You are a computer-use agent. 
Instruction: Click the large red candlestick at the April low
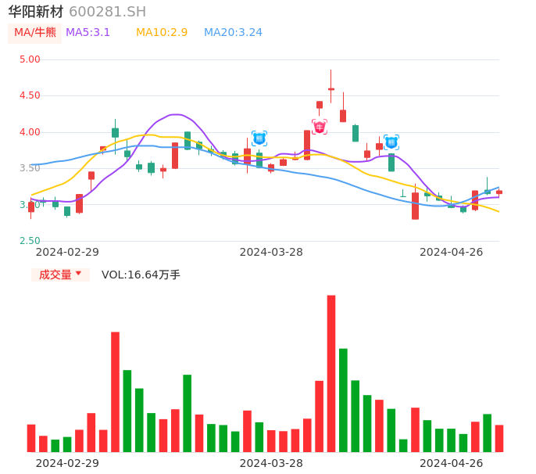pos(415,206)
